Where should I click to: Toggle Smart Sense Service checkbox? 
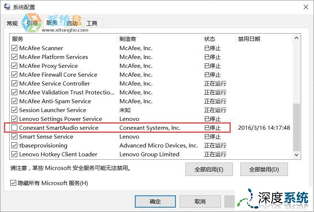tap(14, 136)
